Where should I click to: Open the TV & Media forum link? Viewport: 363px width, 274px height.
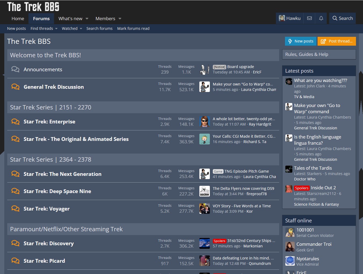click(x=304, y=97)
